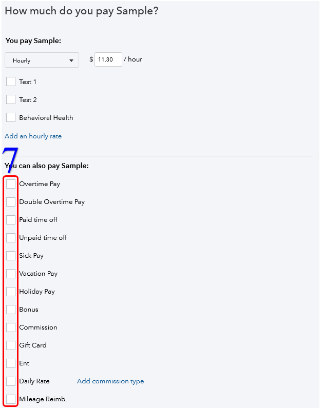Tick the Behavioral Health checkbox
Screen dimensions: 322x410
click(11, 118)
